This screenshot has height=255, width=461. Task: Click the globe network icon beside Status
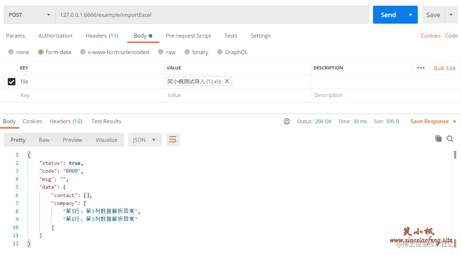coord(287,121)
